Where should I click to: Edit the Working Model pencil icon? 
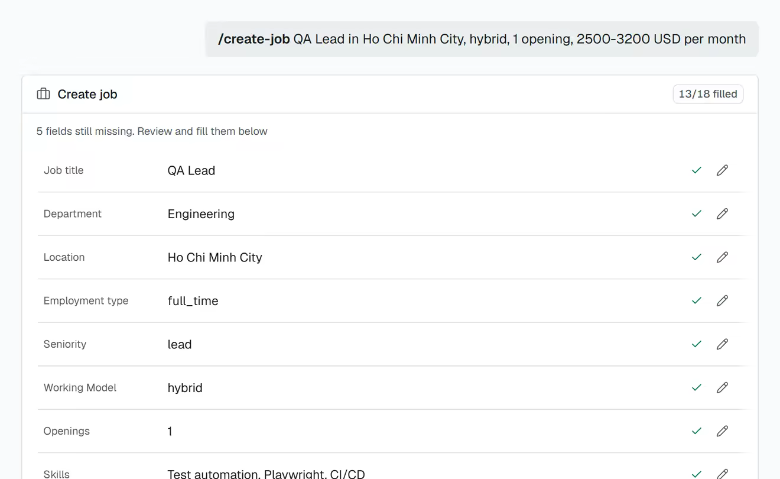(x=722, y=387)
